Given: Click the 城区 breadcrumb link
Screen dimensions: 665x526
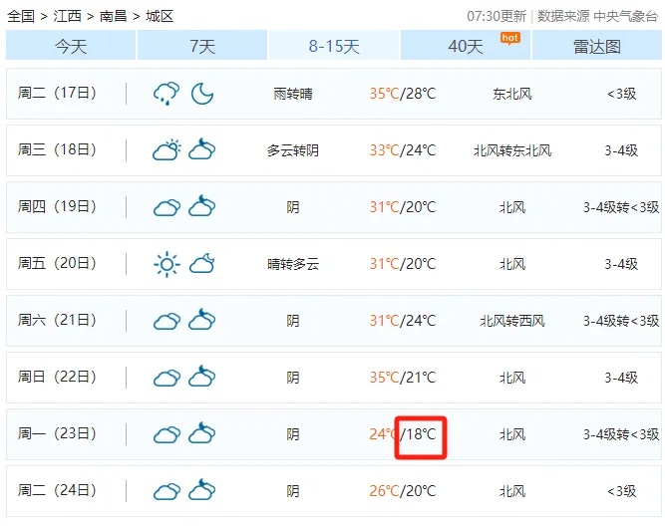Looking at the screenshot, I should 160,16.
